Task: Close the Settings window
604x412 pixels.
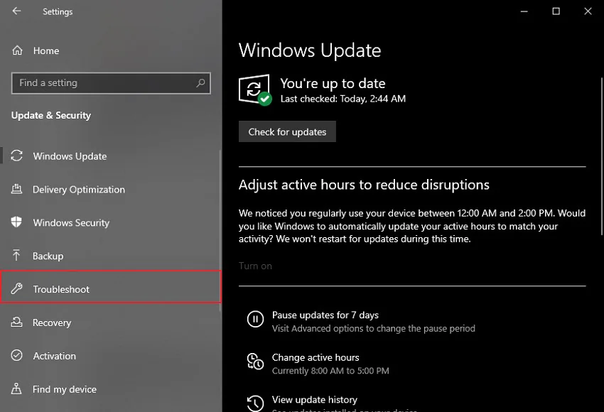Action: coord(588,11)
